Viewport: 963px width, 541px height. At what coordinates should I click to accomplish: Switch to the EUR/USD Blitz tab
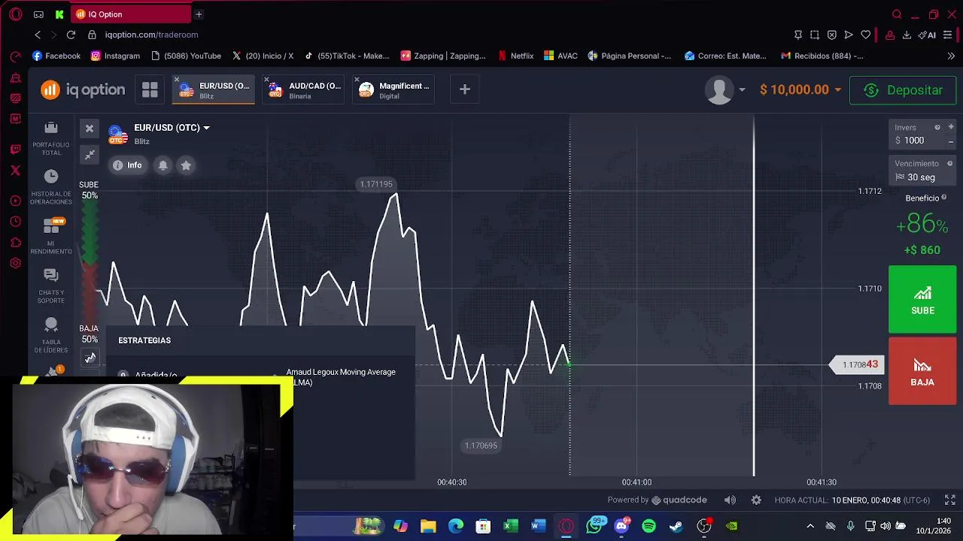point(214,90)
